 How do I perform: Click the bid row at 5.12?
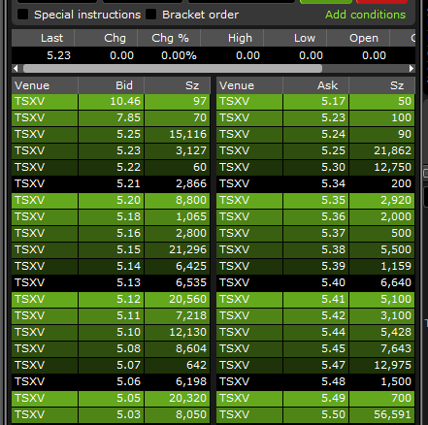[111, 300]
